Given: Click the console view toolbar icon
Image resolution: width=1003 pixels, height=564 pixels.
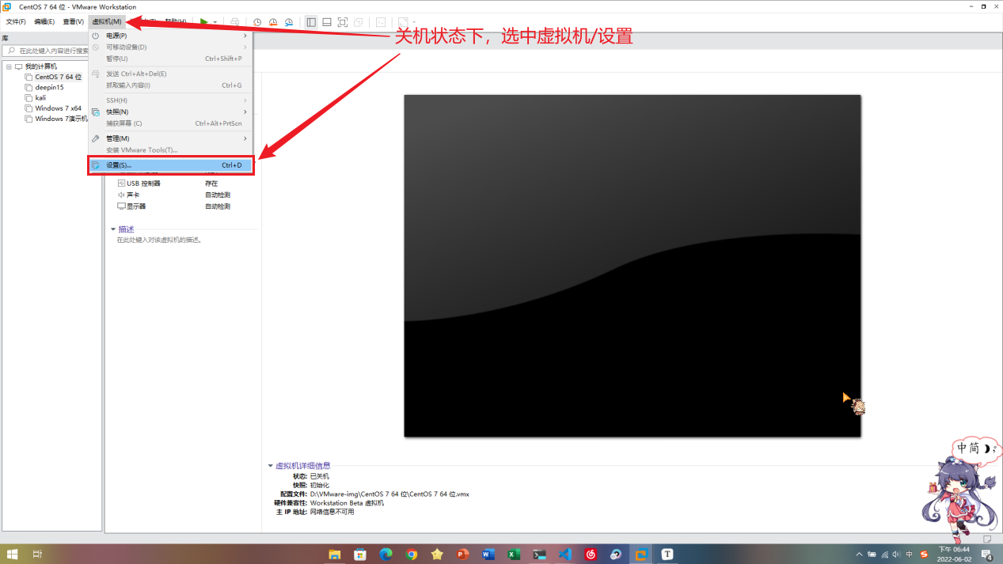Looking at the screenshot, I should click(381, 22).
